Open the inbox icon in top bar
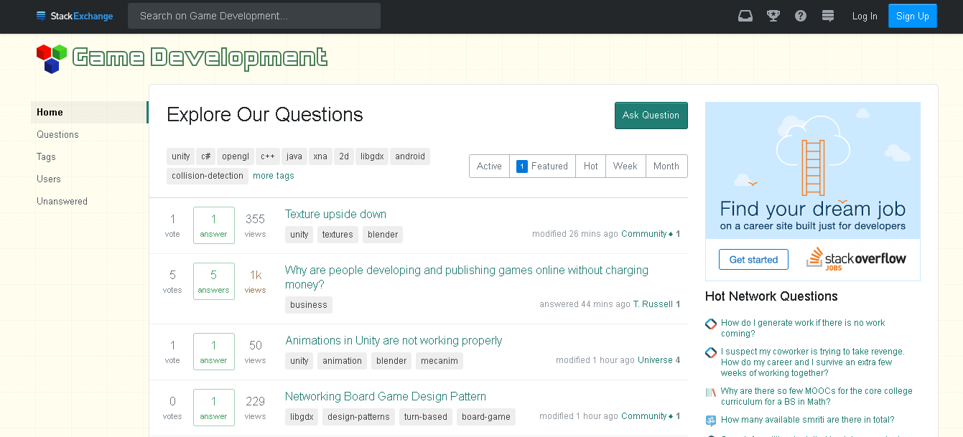Image resolution: width=963 pixels, height=437 pixels. pyautogui.click(x=745, y=16)
